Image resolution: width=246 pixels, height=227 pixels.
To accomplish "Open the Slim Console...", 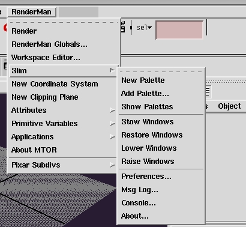I will pyautogui.click(x=161, y=203).
